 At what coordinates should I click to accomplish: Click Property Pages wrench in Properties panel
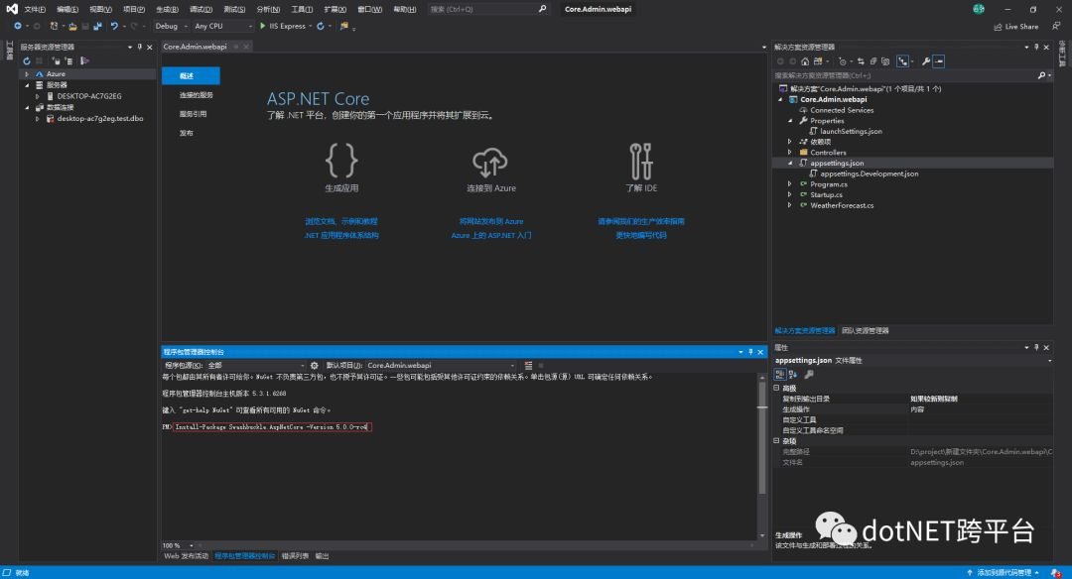click(809, 374)
